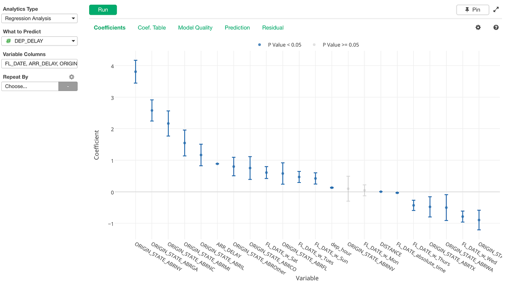Open the What to Predict dropdown
This screenshot has height=282, width=505.
tap(39, 41)
